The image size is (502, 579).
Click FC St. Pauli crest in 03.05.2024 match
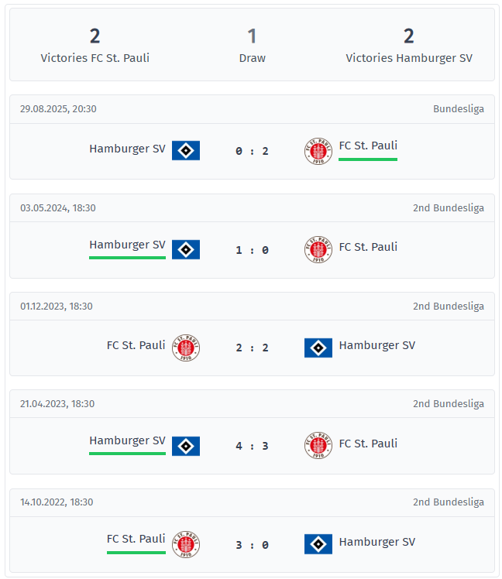(x=318, y=249)
